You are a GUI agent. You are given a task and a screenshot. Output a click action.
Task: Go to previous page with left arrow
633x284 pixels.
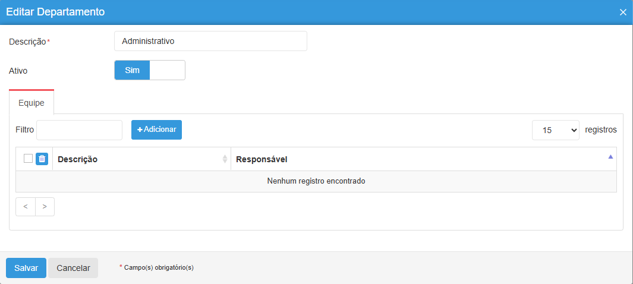(x=26, y=207)
